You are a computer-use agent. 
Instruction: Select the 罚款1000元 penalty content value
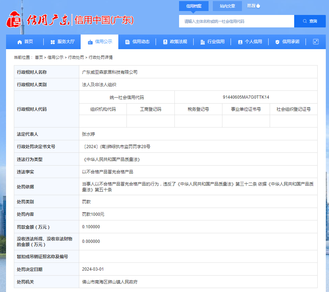pyautogui.click(x=93, y=214)
